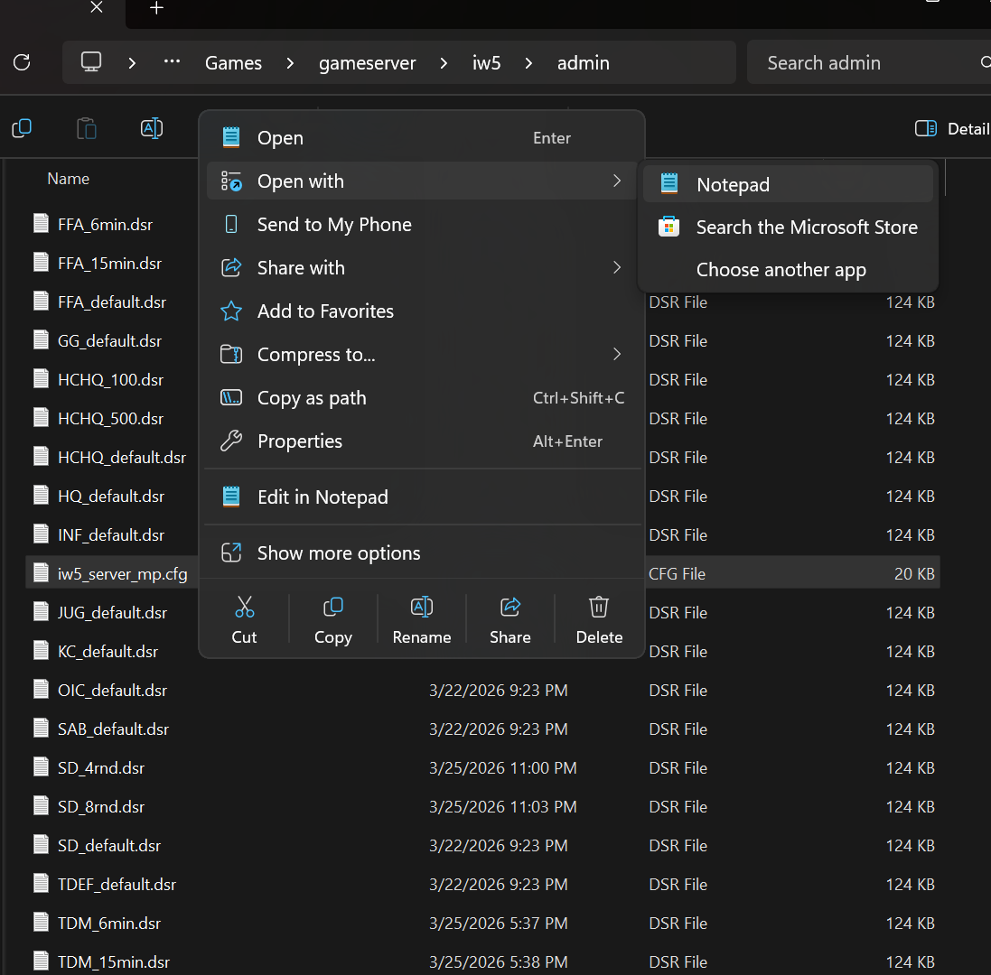Click Share with in the context menu
This screenshot has width=991, height=975.
pos(422,268)
